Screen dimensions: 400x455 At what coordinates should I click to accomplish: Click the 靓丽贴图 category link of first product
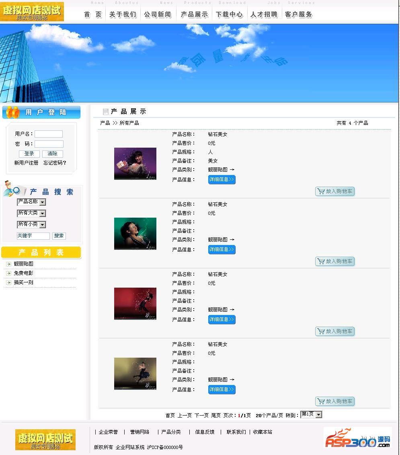coord(217,170)
